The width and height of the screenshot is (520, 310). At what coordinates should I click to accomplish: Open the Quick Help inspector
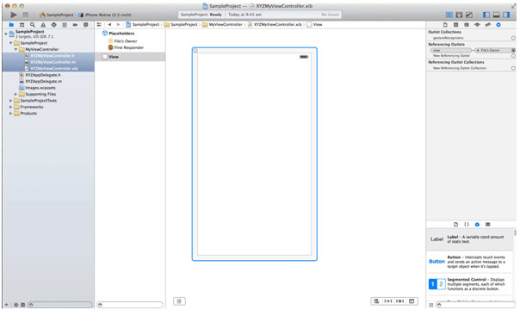(x=456, y=25)
